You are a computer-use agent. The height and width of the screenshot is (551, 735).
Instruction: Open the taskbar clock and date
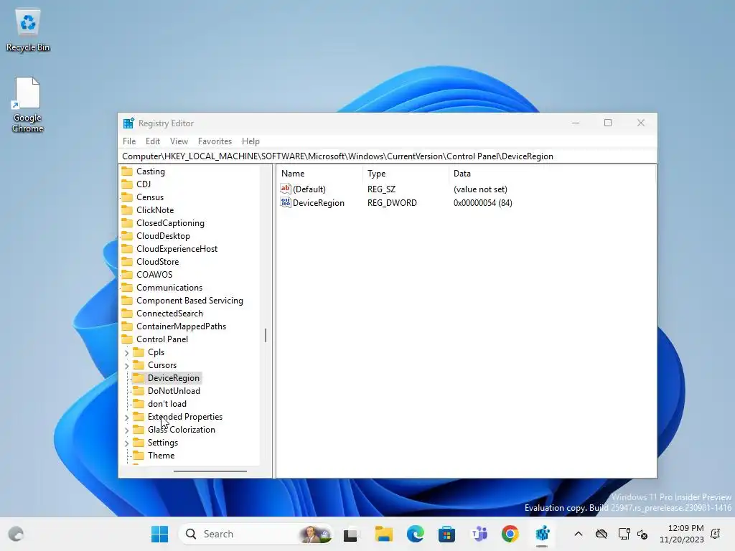coord(682,534)
